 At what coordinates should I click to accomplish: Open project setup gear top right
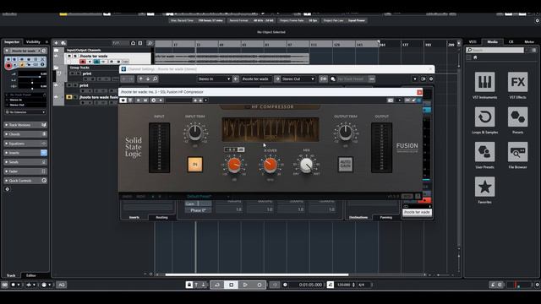point(538,20)
